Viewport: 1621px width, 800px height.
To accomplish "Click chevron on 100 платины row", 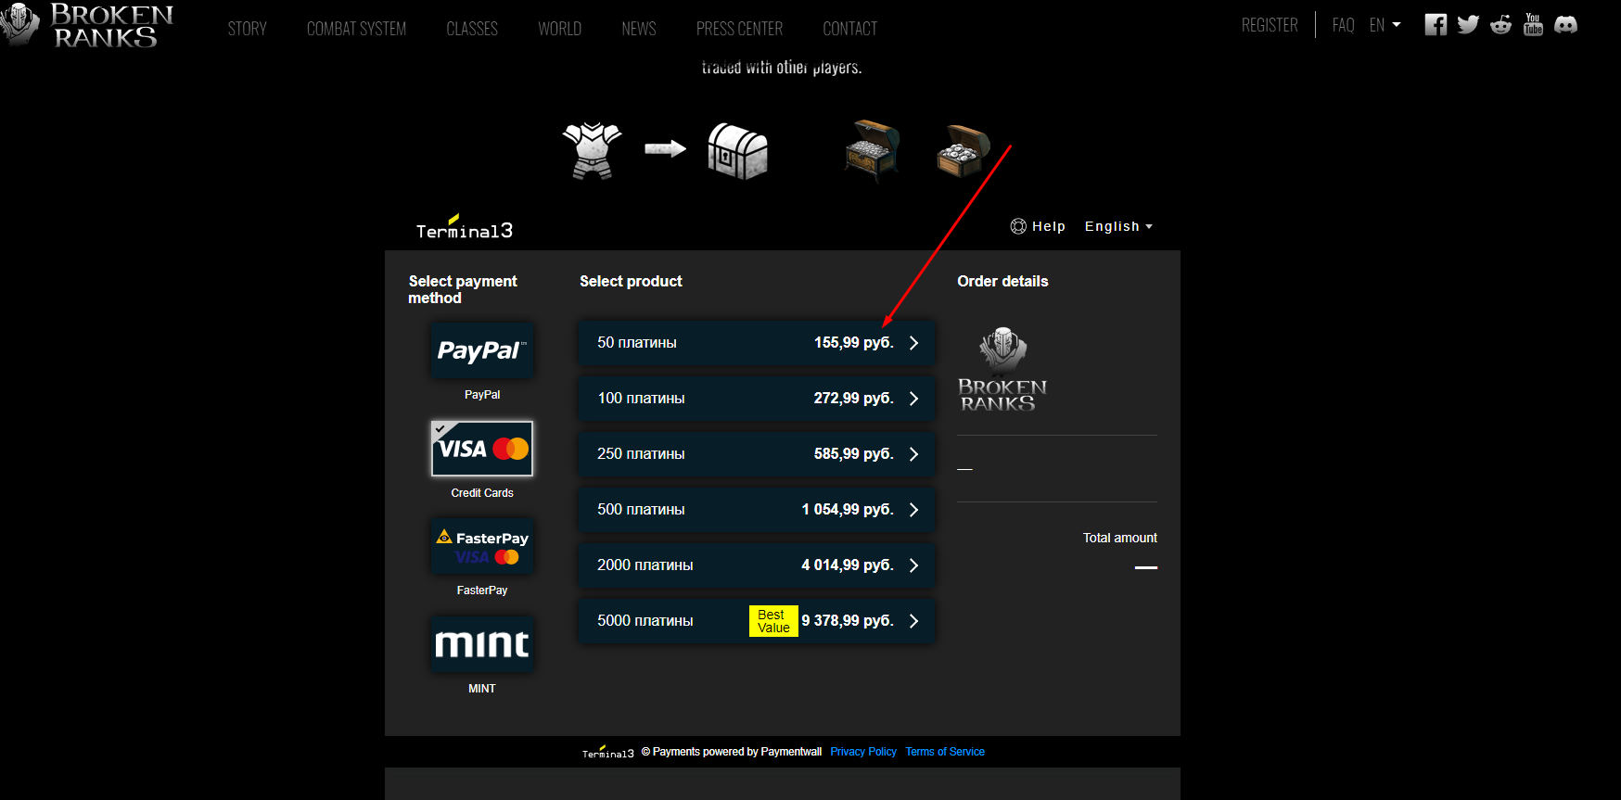I will [913, 399].
